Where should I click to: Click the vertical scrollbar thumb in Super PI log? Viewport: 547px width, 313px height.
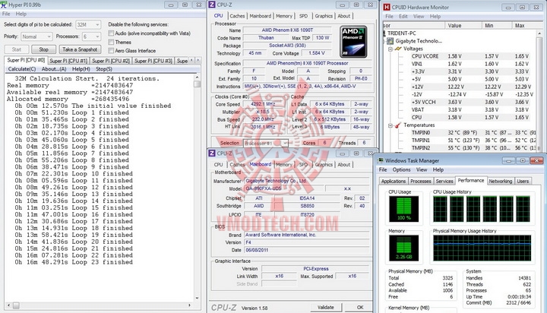[x=197, y=84]
